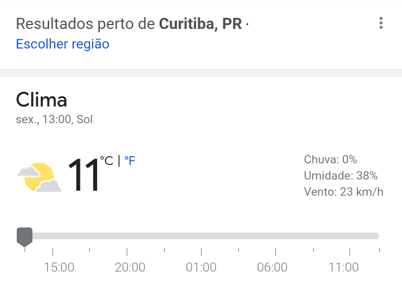
Task: Click the Clima heading
Action: pos(41,100)
